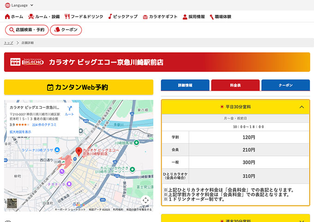Toggle satellite view map thumbnail
The image size is (314, 222).
(12, 203)
